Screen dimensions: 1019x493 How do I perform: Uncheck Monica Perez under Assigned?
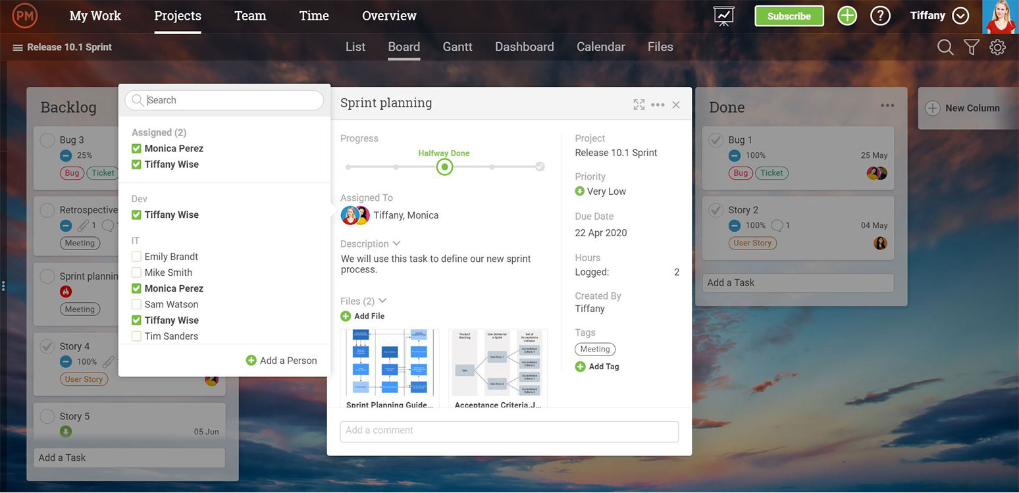pos(136,149)
